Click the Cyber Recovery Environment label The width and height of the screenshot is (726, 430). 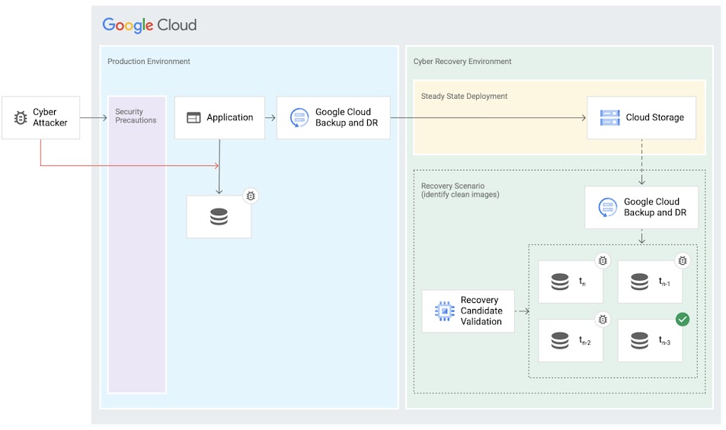coord(462,62)
